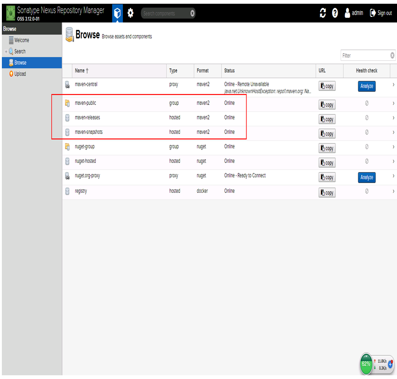Click the admin user account
Viewport: 397px width, 379px height.
(x=354, y=13)
